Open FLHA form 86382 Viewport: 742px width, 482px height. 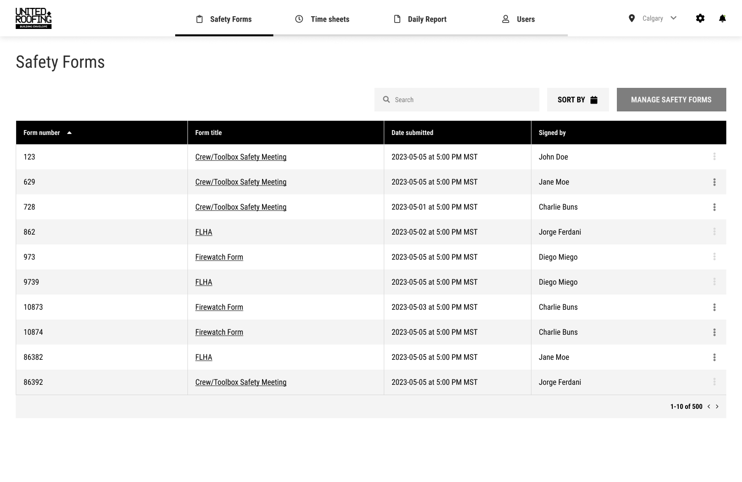[204, 357]
